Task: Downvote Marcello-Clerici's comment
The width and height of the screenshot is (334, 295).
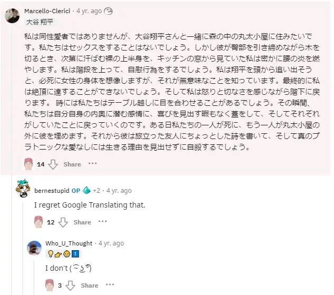Action: coord(53,164)
